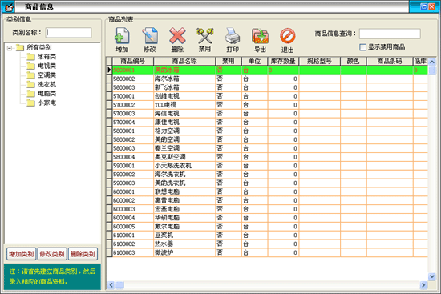Select row 新飞冰箱
The height and width of the screenshot is (294, 441).
coord(267,87)
